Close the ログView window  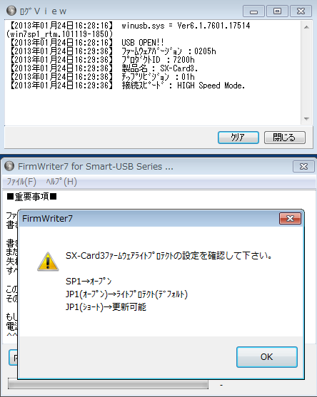click(301, 11)
